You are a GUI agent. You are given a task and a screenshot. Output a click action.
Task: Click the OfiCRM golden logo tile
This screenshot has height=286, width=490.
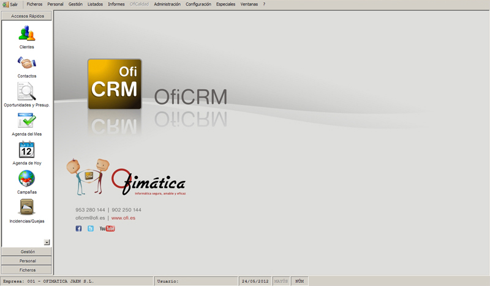click(x=115, y=84)
